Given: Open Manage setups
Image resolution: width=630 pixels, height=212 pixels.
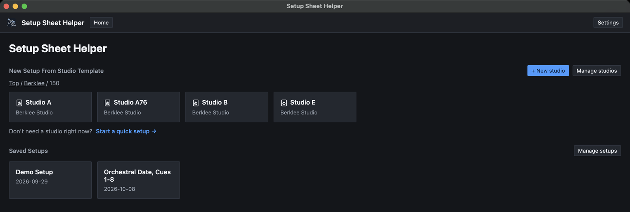Looking at the screenshot, I should 597,151.
